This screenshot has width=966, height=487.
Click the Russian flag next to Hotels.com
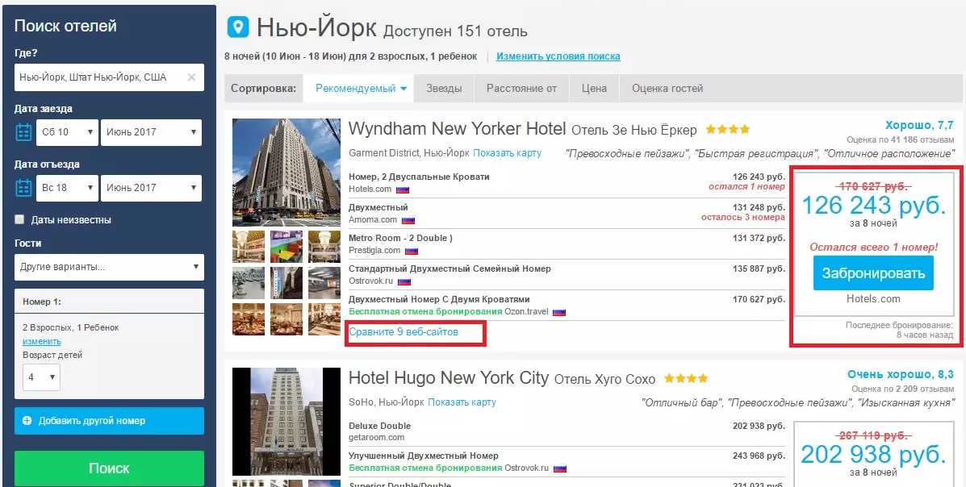pos(403,189)
